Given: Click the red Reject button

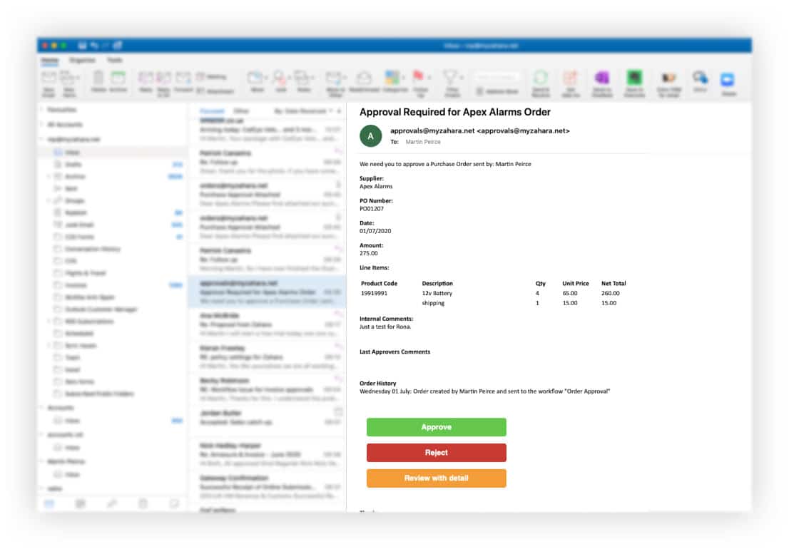Looking at the screenshot, I should (437, 453).
